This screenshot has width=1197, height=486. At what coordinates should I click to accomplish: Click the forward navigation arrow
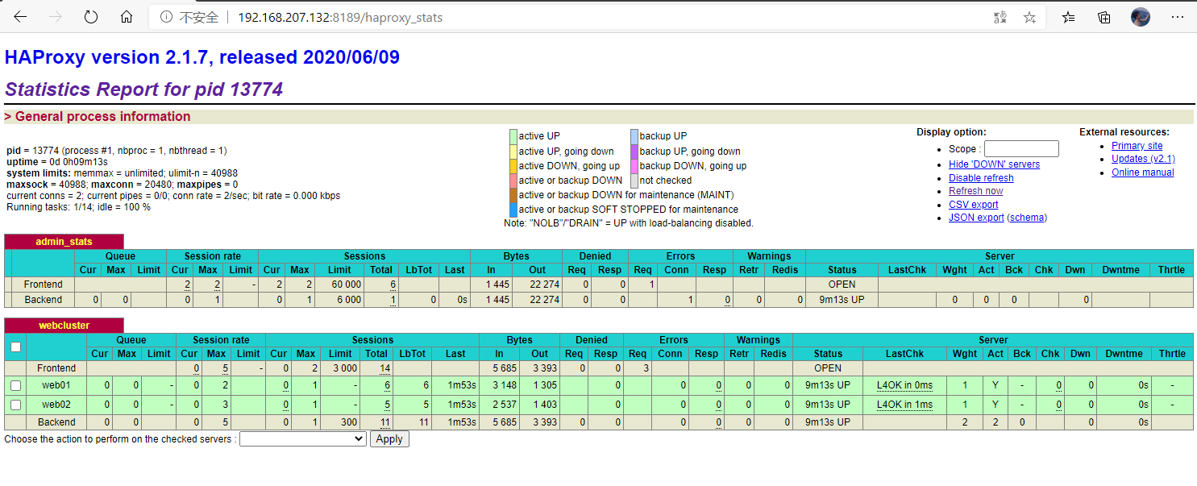56,17
